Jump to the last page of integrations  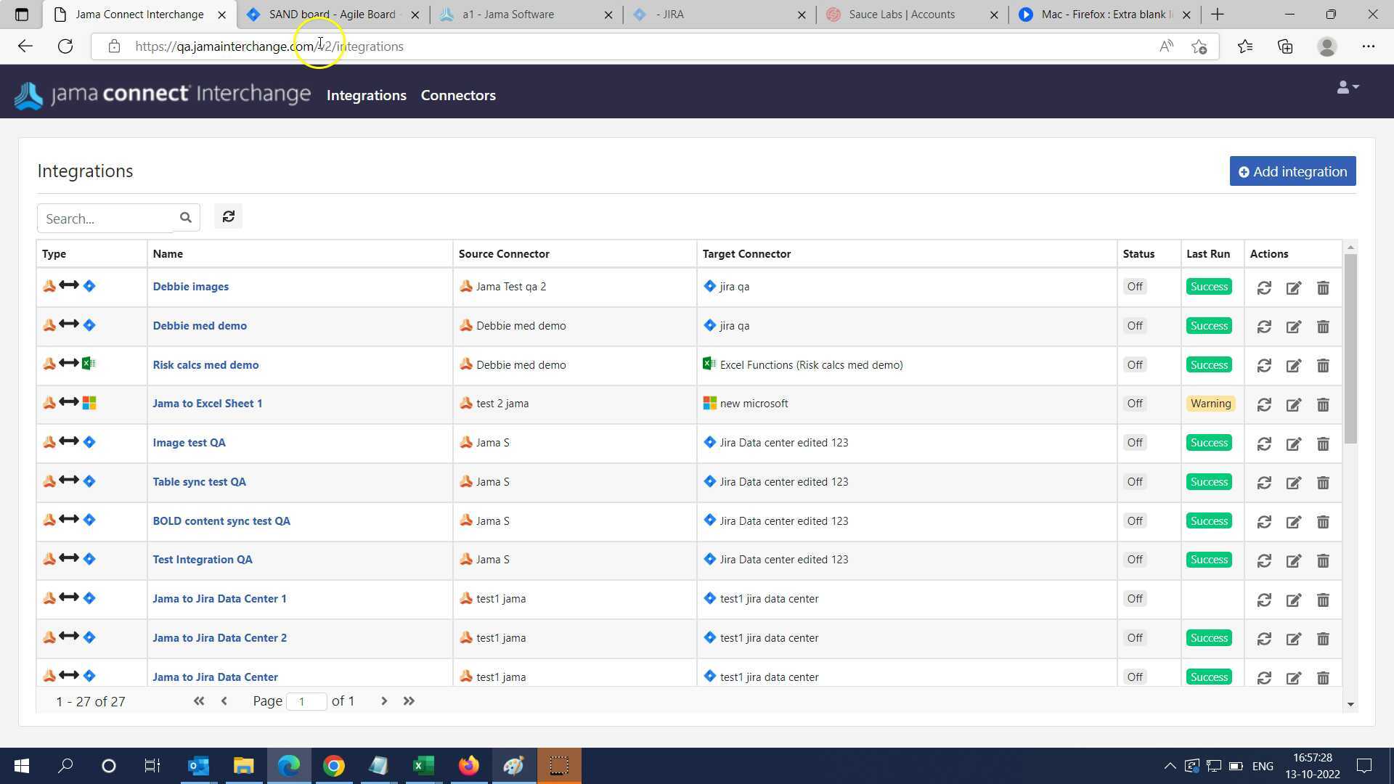tap(409, 701)
